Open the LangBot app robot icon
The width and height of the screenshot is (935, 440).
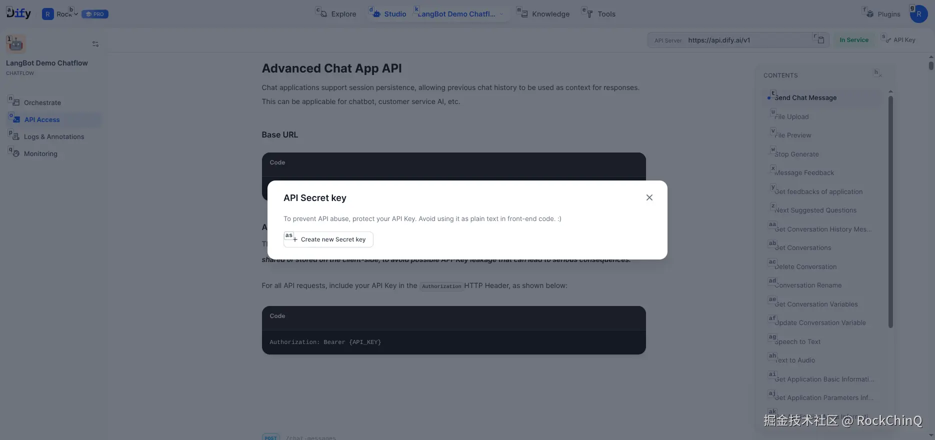[16, 44]
